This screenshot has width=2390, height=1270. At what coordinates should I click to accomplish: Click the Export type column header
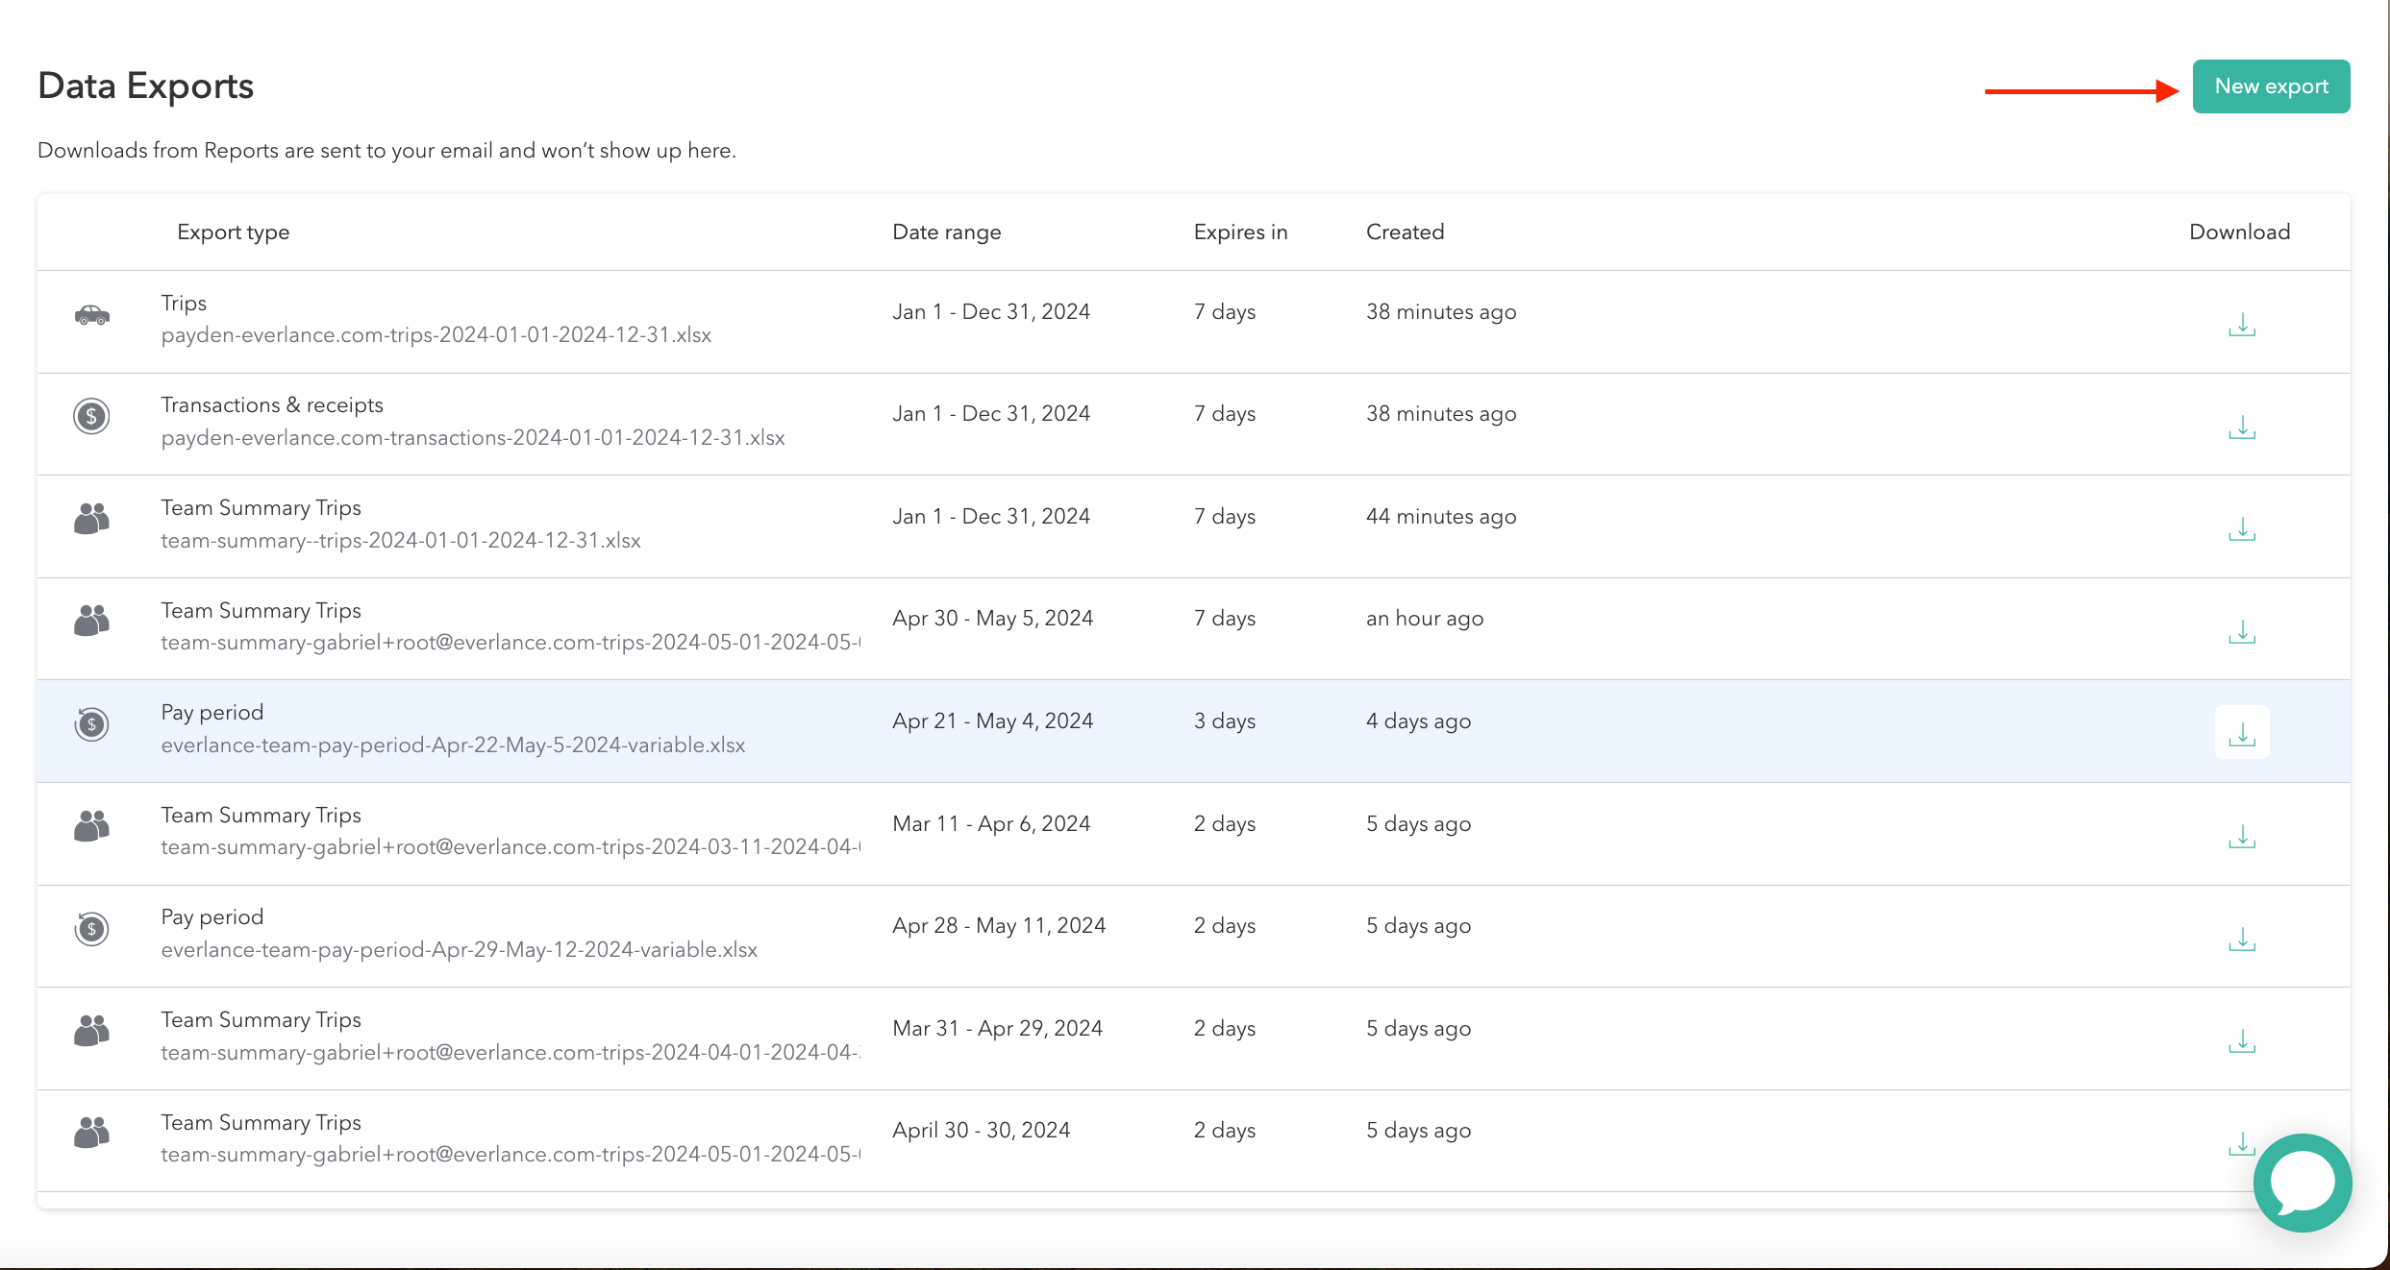tap(233, 232)
